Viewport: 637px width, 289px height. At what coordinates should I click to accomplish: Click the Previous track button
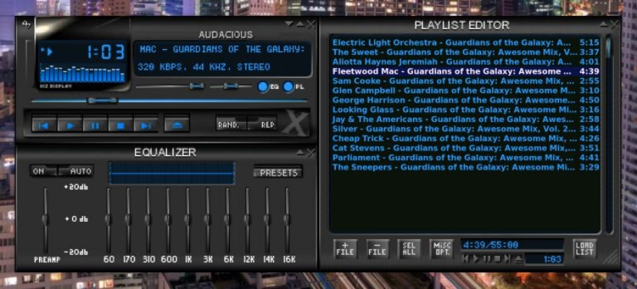point(44,125)
